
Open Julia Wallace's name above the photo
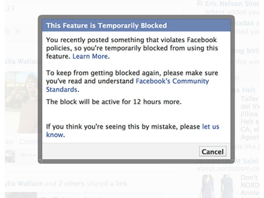click(18, 62)
